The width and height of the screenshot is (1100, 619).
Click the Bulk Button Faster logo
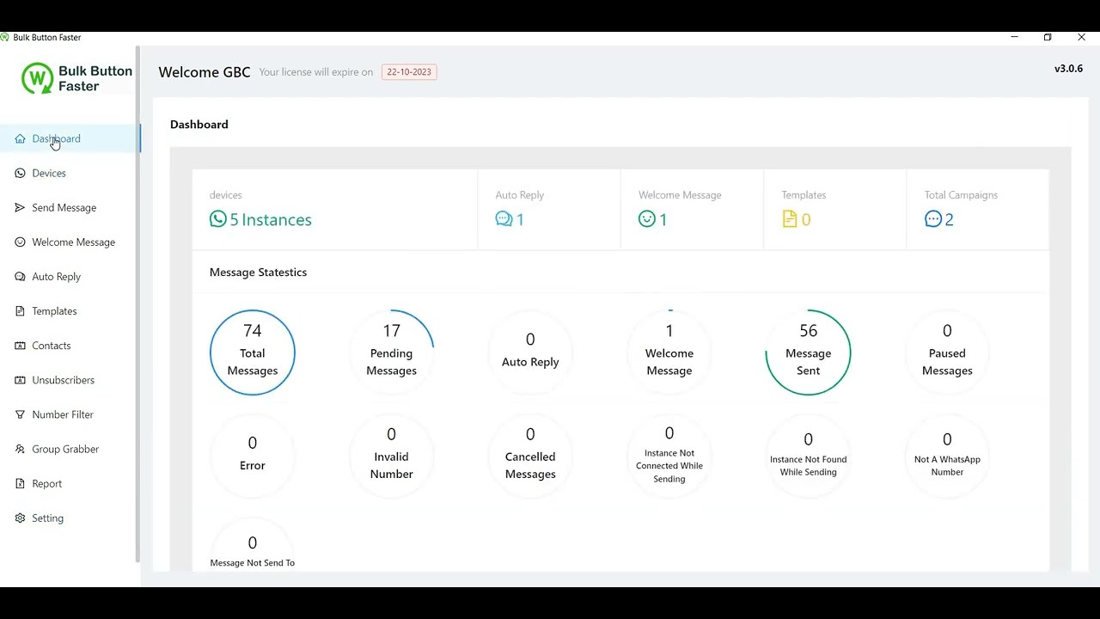(76, 78)
